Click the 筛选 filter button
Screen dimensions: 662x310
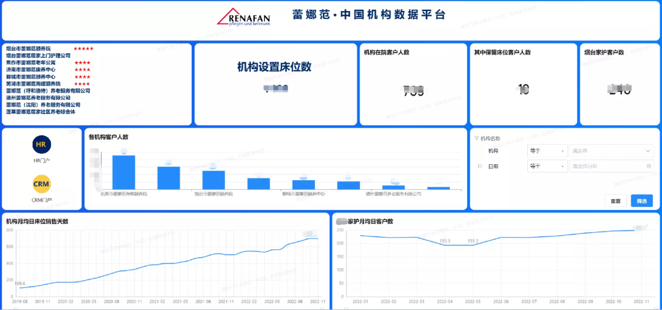click(642, 201)
